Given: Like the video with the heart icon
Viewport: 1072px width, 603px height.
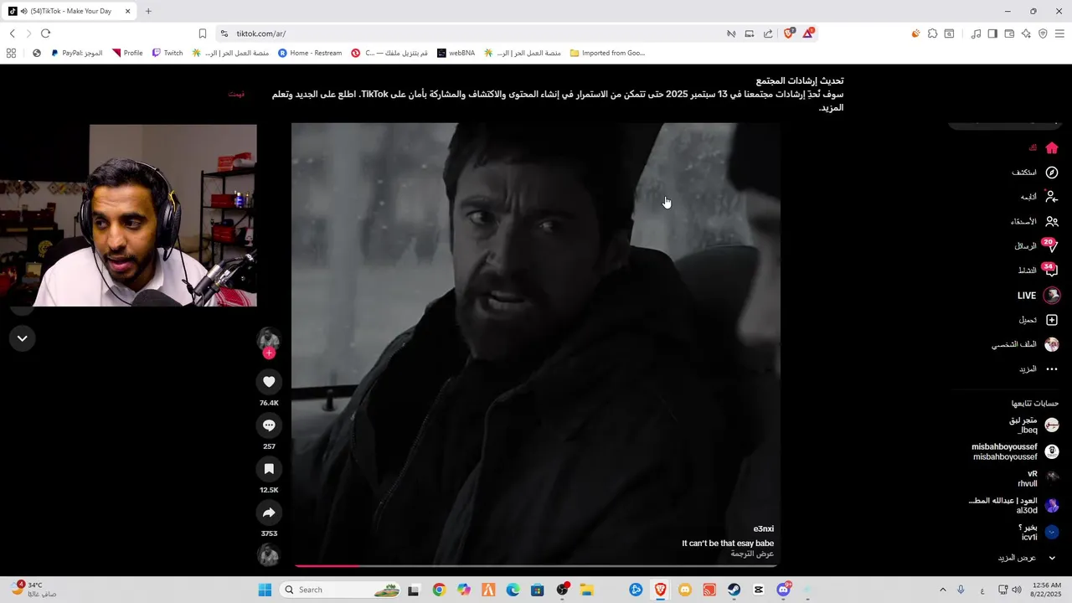Looking at the screenshot, I should pos(269,382).
